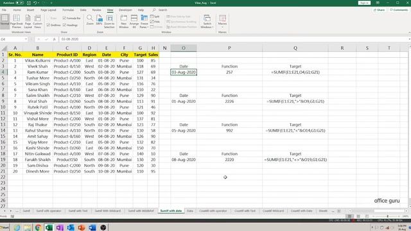Image resolution: width=411 pixels, height=231 pixels.
Task: Open File Explorer from the taskbar
Action: point(27,227)
